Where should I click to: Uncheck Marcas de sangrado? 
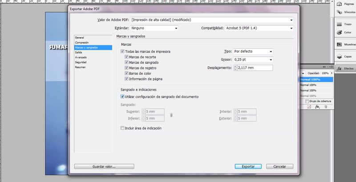127,63
